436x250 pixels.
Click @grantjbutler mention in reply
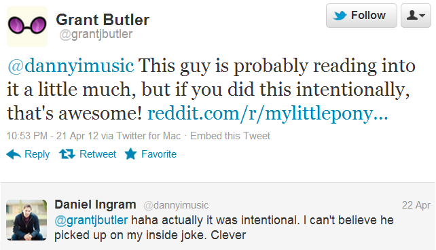pyautogui.click(x=91, y=220)
